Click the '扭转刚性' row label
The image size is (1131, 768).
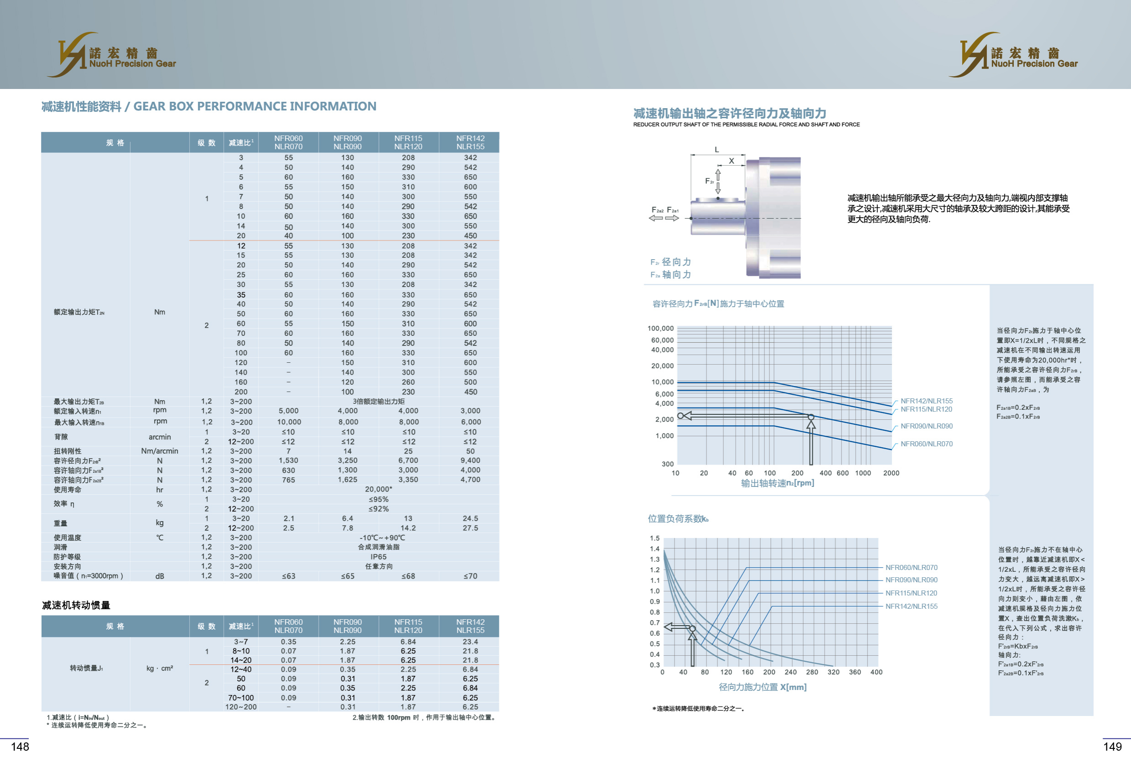[67, 451]
